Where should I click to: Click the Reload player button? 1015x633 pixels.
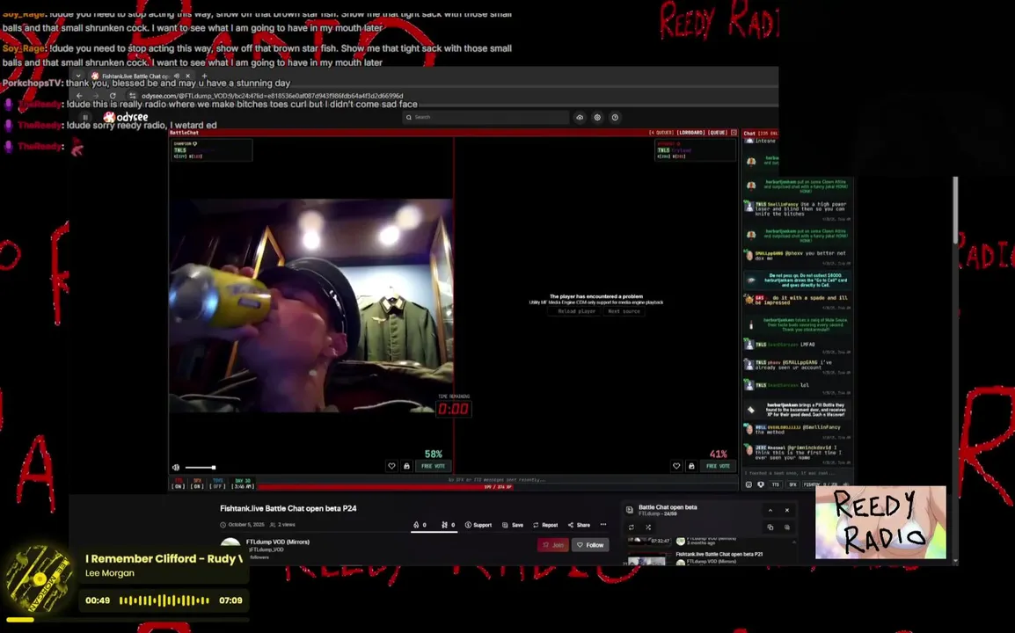pyautogui.click(x=576, y=311)
